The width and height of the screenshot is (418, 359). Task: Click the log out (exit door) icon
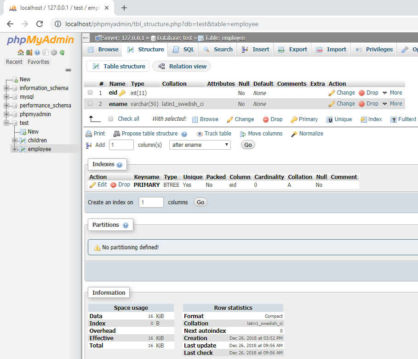[x=29, y=53]
